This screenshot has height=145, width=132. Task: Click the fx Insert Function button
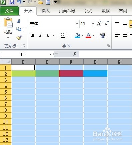tap(75, 54)
